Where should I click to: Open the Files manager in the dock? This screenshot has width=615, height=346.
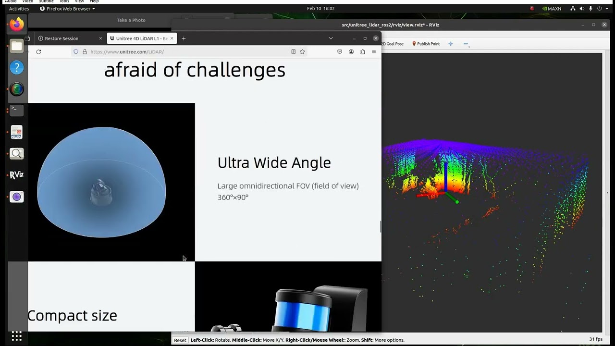[x=17, y=46]
